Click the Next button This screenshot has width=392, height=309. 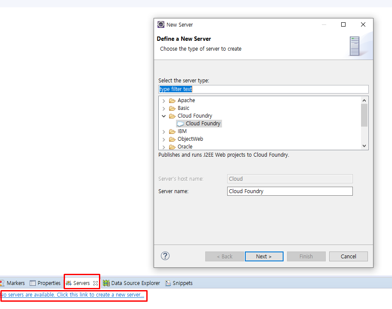264,256
